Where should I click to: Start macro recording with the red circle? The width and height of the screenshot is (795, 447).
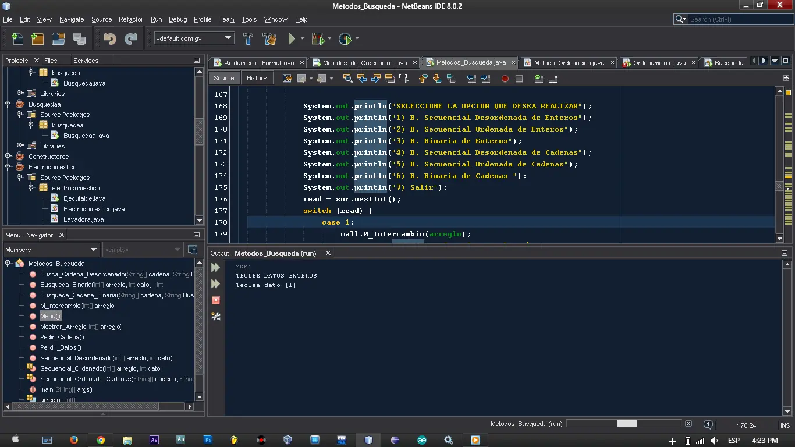click(505, 79)
